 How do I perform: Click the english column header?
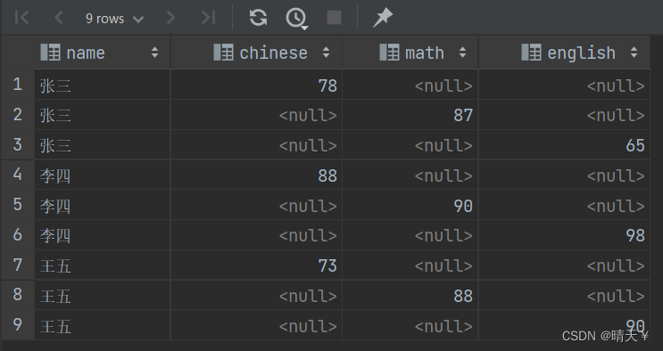click(564, 53)
